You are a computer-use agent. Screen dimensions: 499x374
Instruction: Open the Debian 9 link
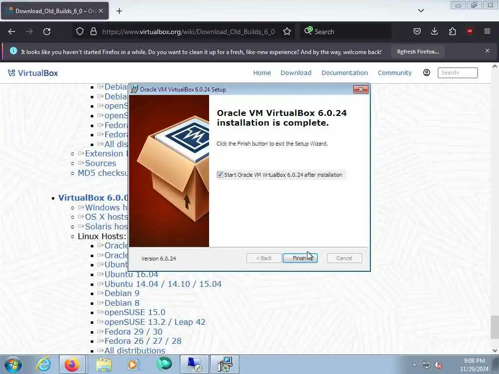tap(122, 293)
